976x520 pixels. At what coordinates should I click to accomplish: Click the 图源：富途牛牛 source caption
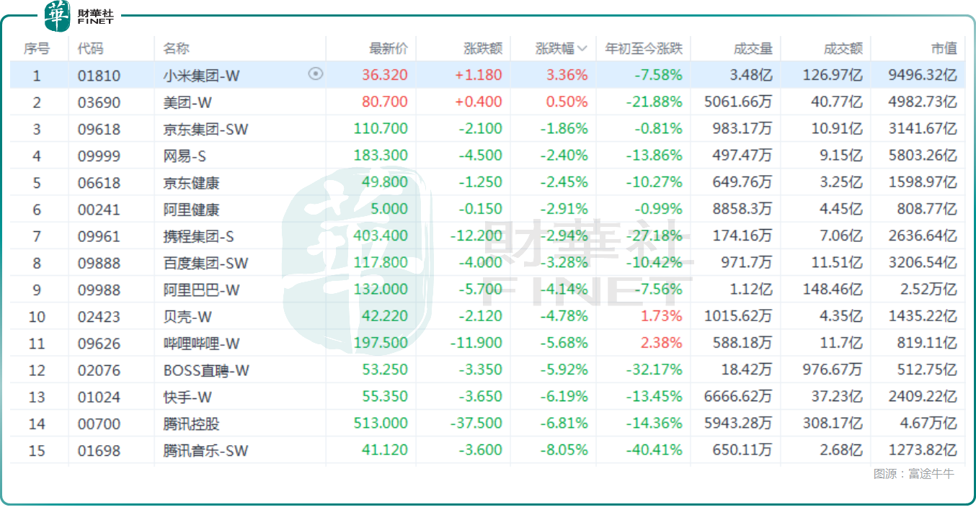point(913,474)
